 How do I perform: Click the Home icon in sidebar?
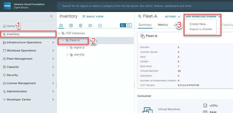tap(4, 26)
